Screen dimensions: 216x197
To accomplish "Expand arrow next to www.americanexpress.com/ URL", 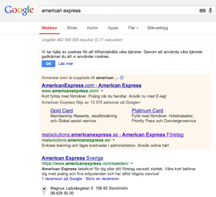I will (x=102, y=91).
